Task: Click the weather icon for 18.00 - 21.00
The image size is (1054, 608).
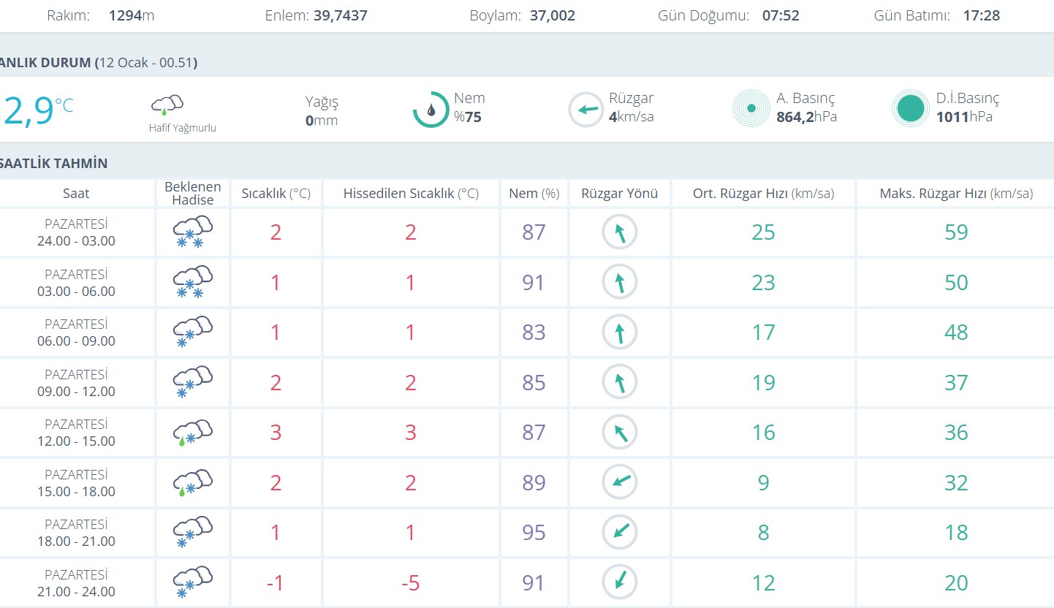Action: pyautogui.click(x=192, y=532)
